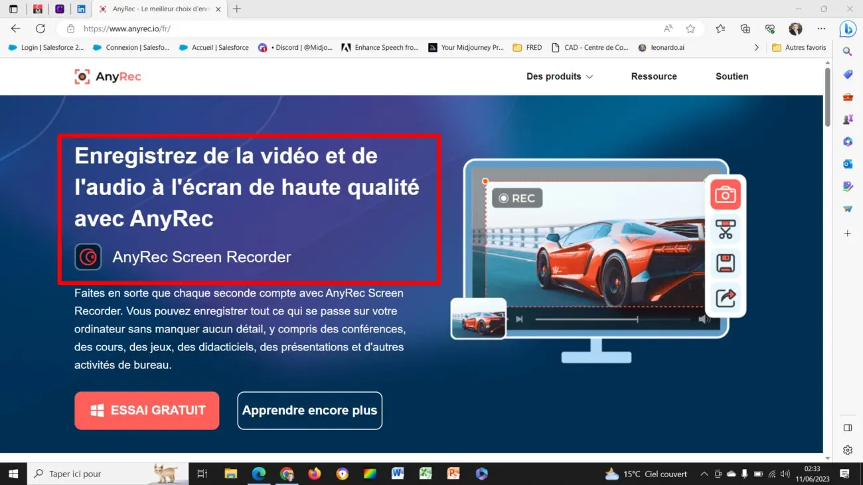The width and height of the screenshot is (863, 485).
Task: Open the Games chess-piece sidebar icon
Action: (x=848, y=119)
